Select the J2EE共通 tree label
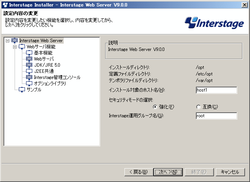250x182 pixels. click(44, 71)
